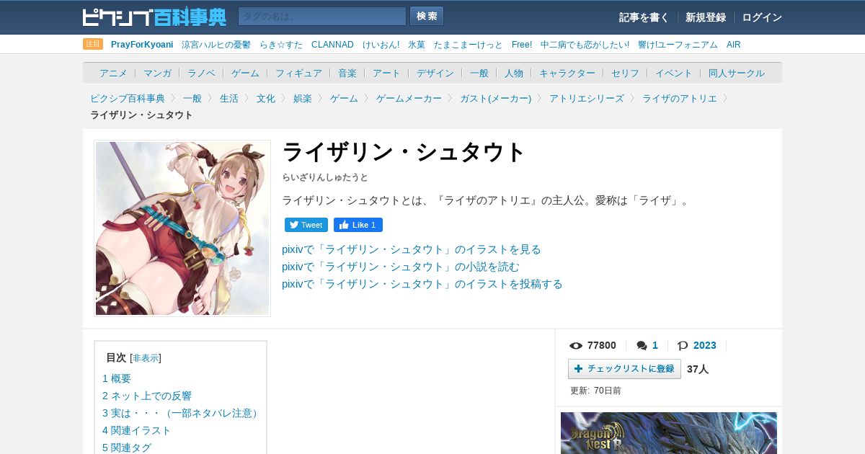Select アート category menu
This screenshot has height=454, width=865.
(x=386, y=73)
